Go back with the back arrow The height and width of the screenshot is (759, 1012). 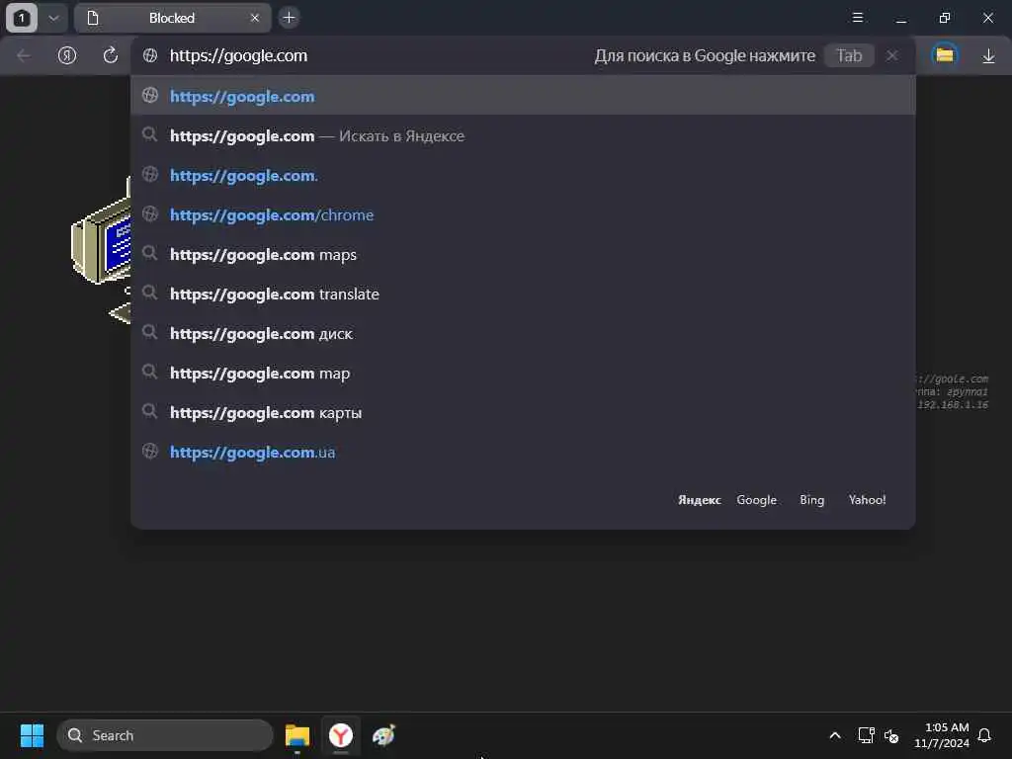tap(24, 55)
